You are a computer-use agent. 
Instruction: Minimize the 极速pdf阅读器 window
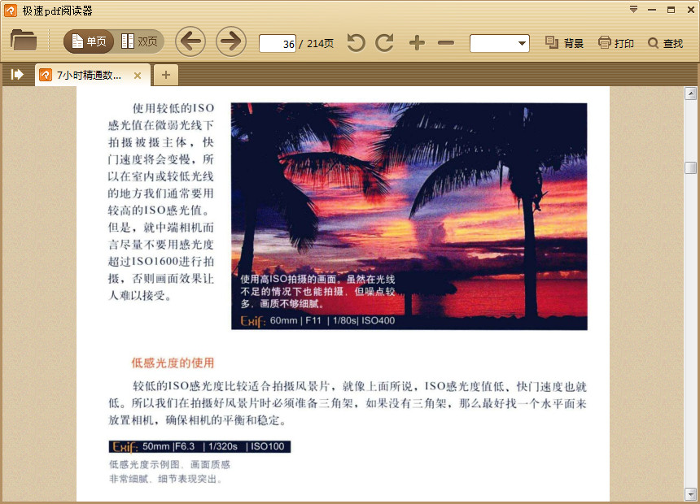pyautogui.click(x=652, y=10)
